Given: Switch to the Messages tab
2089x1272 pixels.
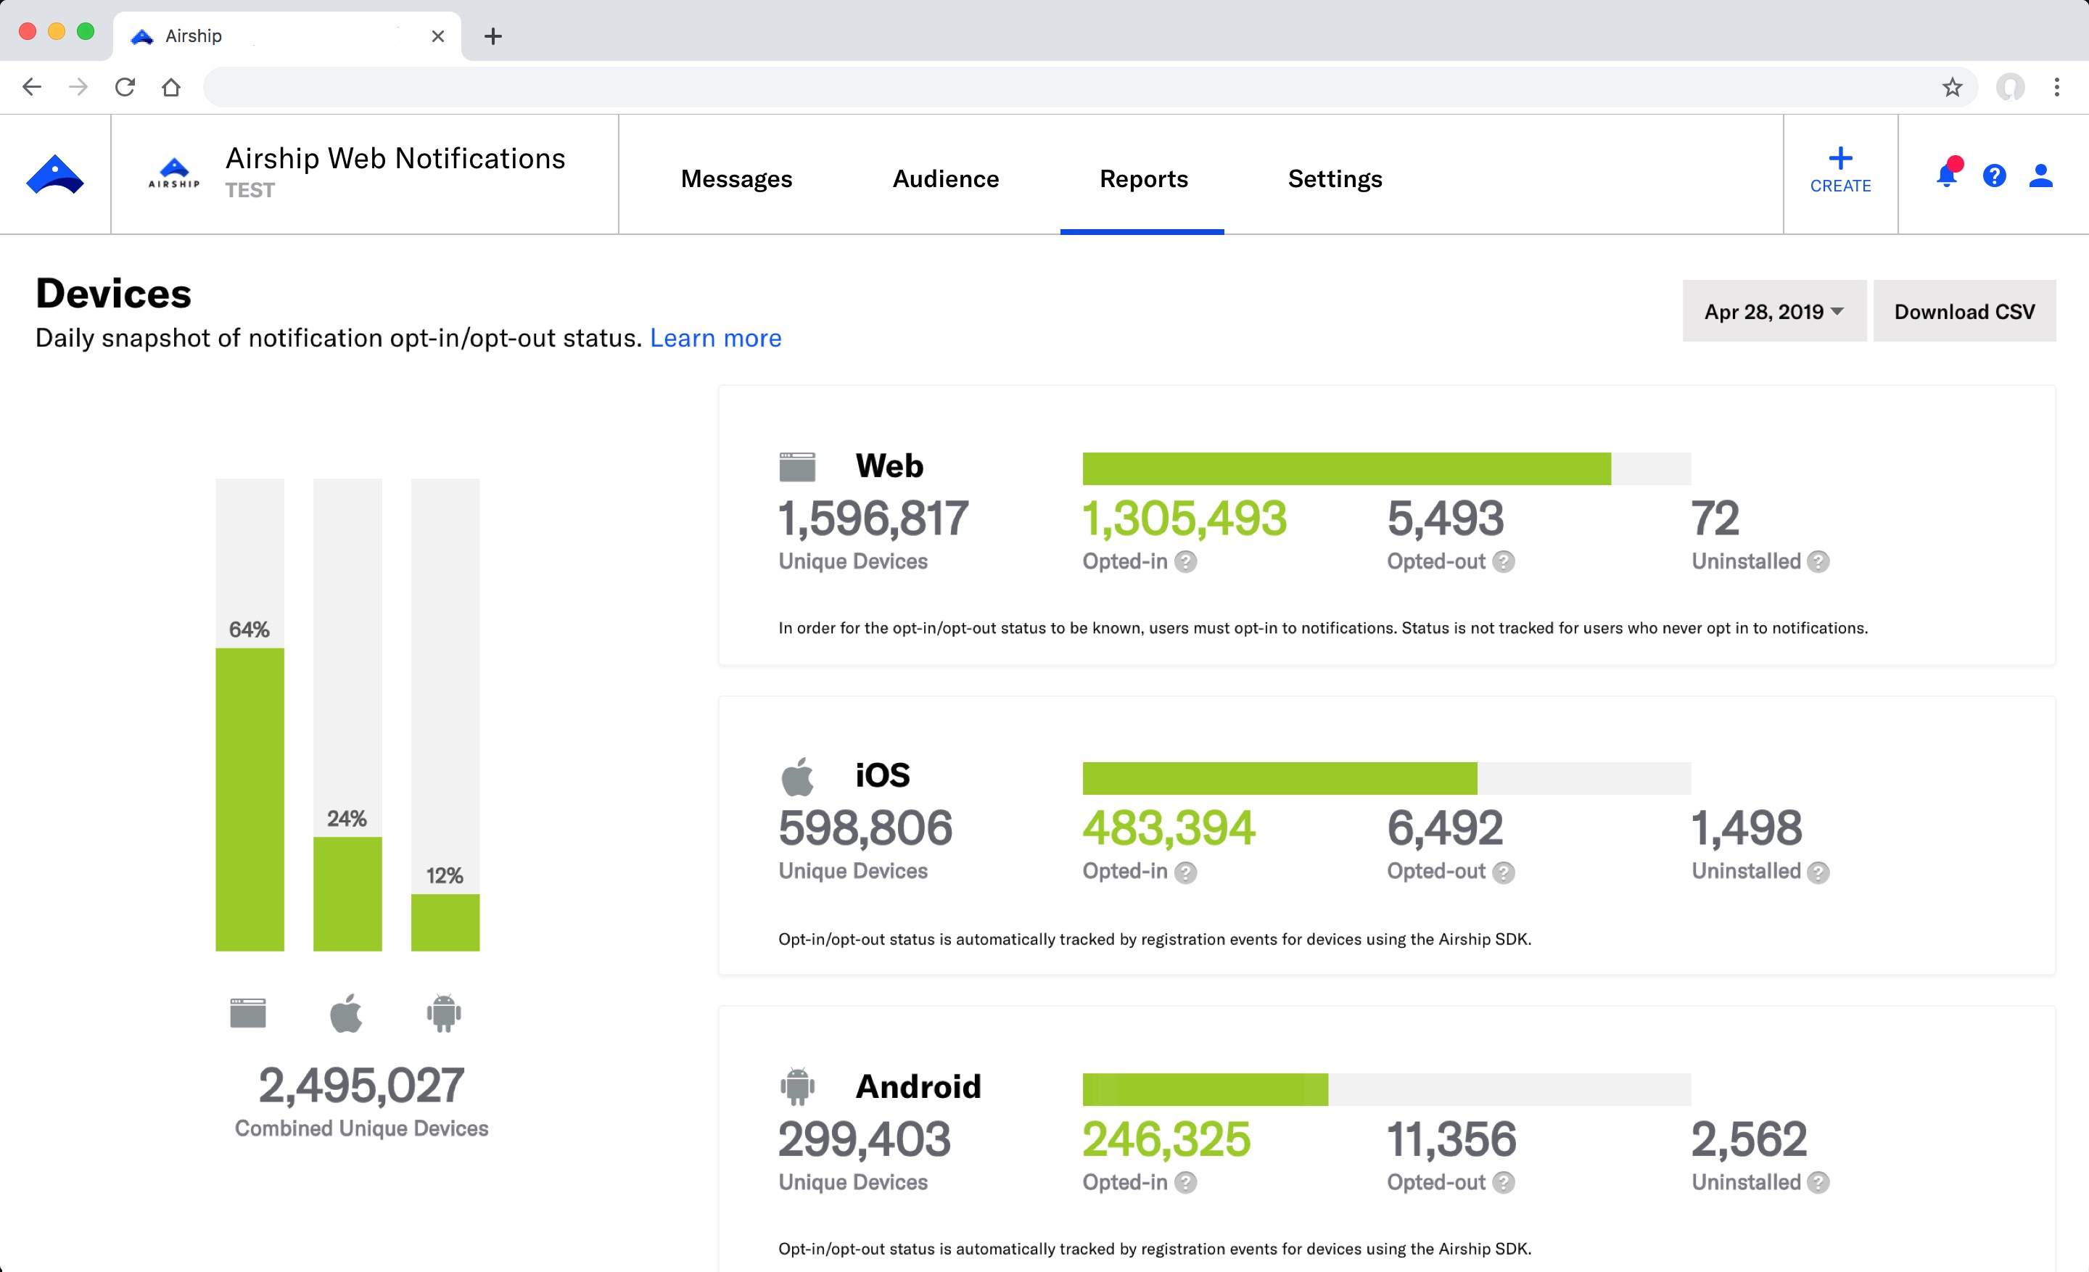Looking at the screenshot, I should [x=736, y=179].
